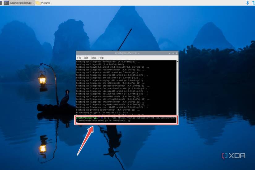255x170 pixels.
Task: Click the terminal title bar text ayush@raspberrypi
Action: (x=127, y=53)
